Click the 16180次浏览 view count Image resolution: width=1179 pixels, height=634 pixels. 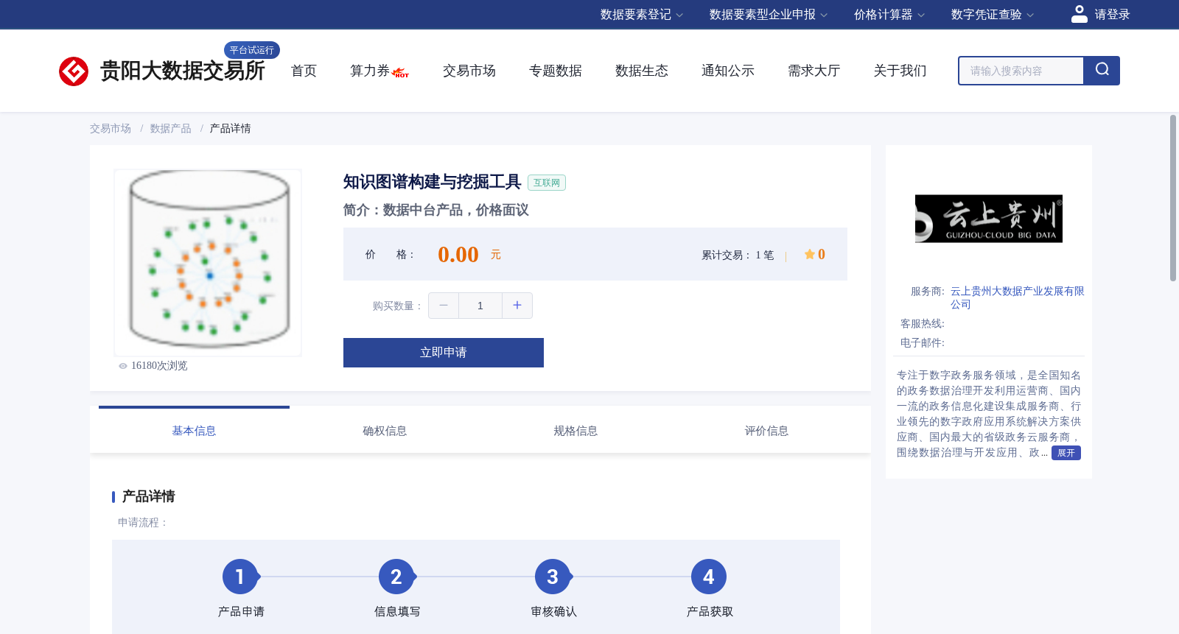[159, 366]
